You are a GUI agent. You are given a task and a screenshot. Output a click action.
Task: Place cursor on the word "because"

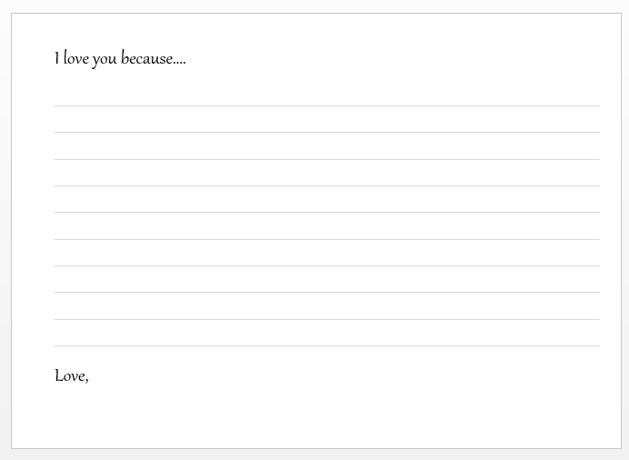(147, 58)
